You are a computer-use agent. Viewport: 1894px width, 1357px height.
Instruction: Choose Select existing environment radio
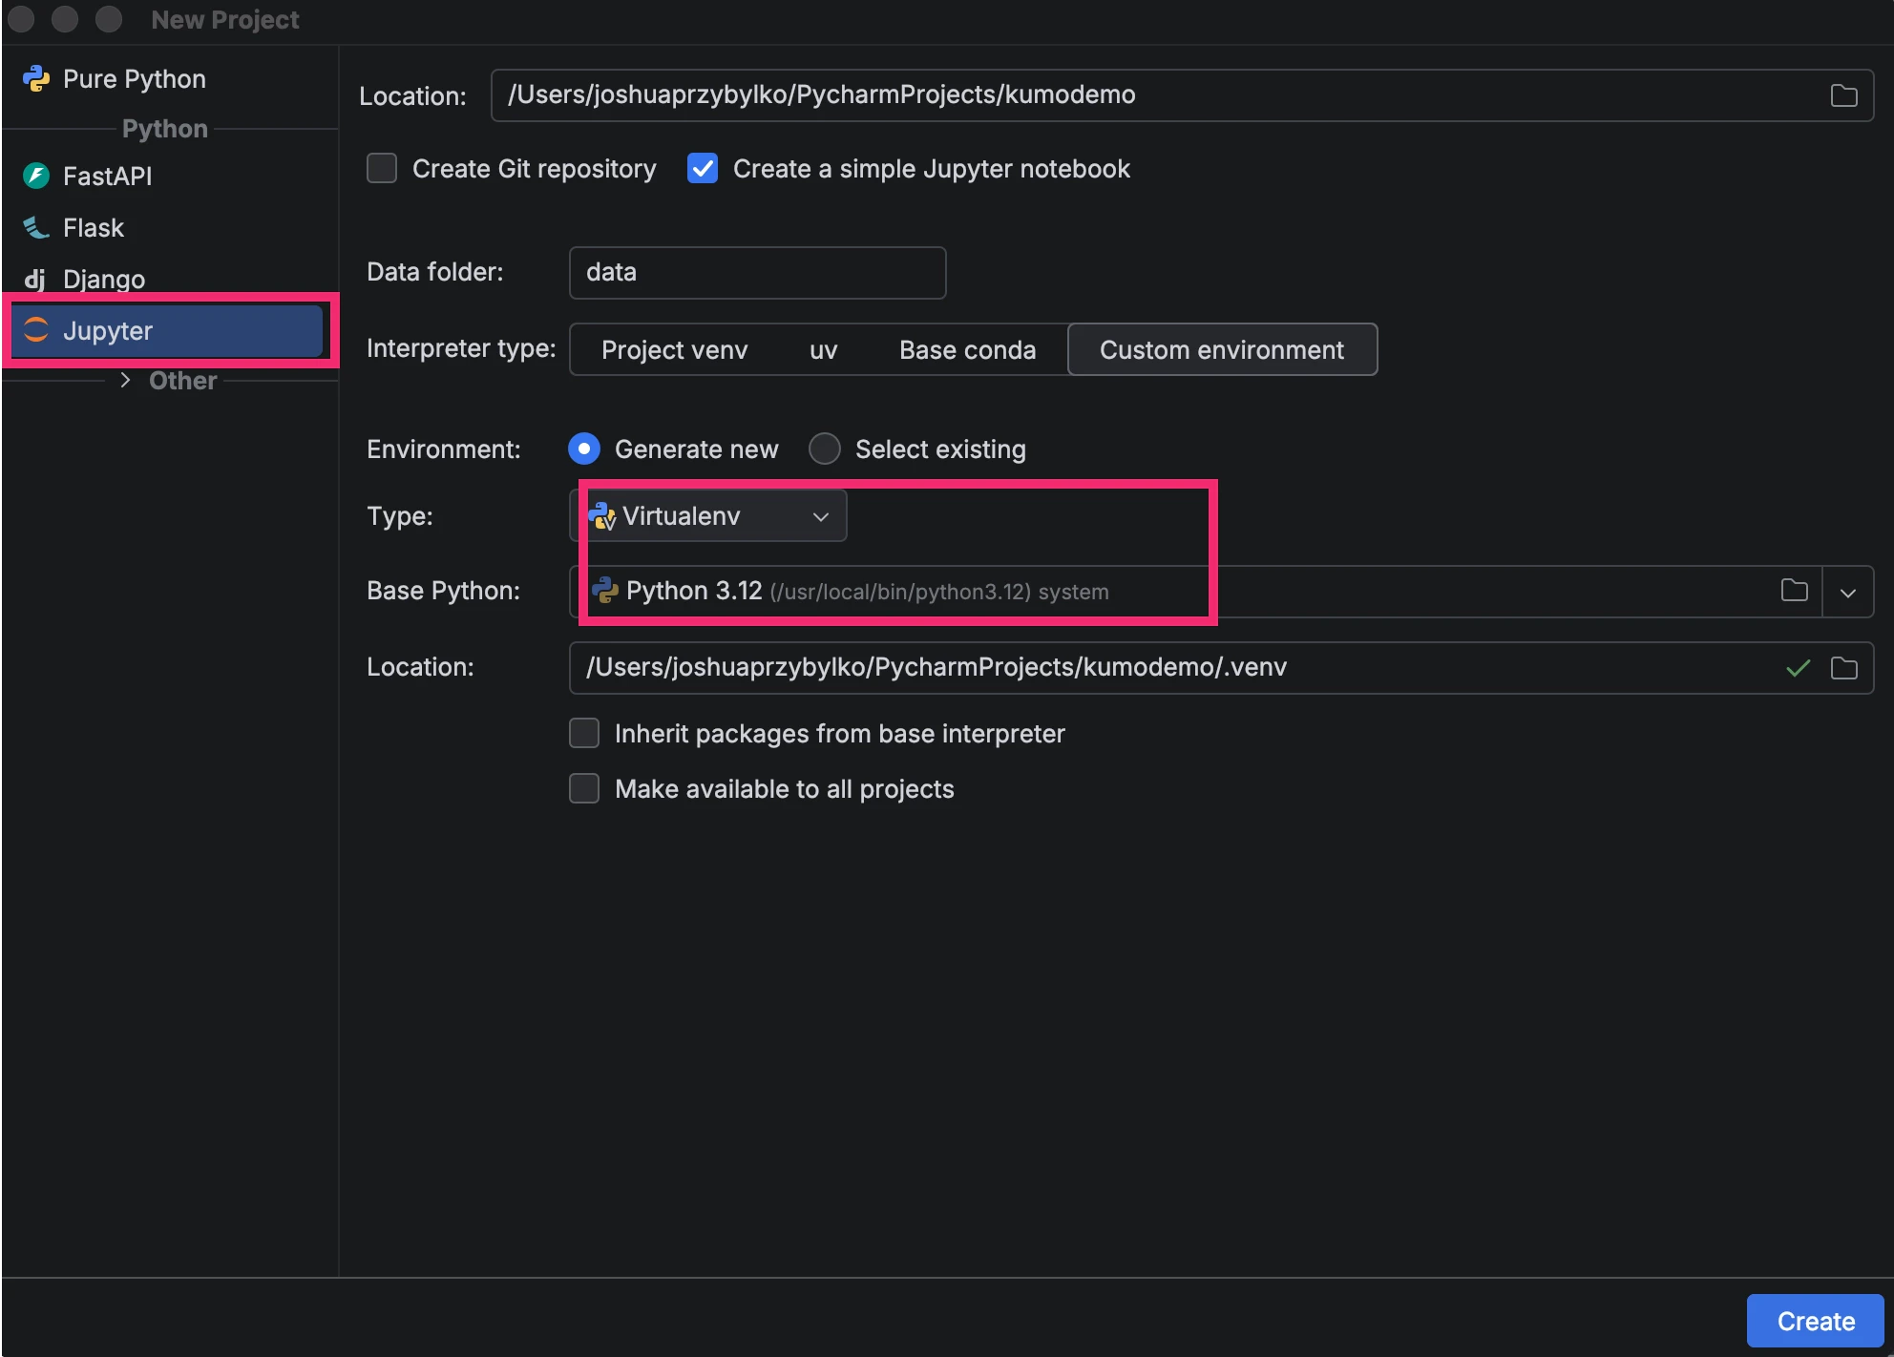825,449
